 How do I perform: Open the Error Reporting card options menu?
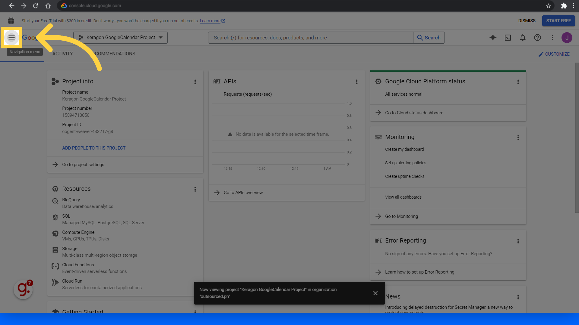coord(518,241)
